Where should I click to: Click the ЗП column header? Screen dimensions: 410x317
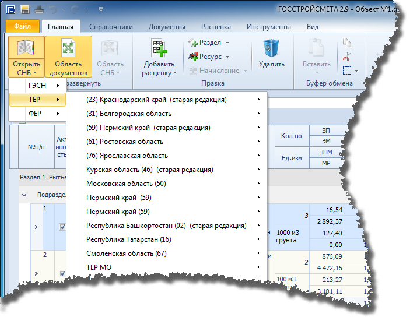326,131
